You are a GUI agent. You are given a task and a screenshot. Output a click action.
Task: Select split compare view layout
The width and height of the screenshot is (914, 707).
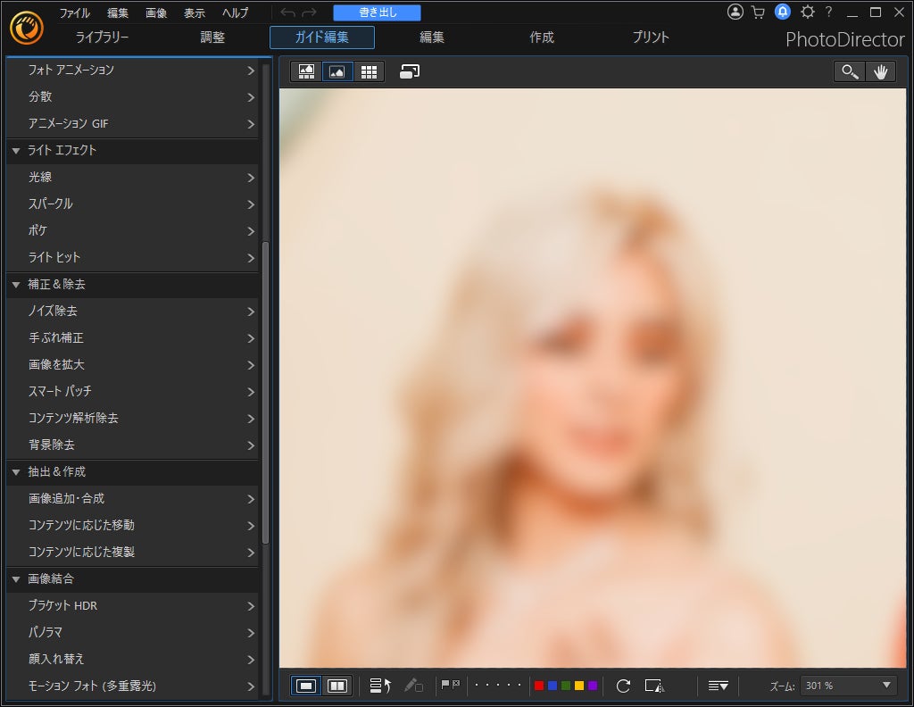[x=337, y=686]
